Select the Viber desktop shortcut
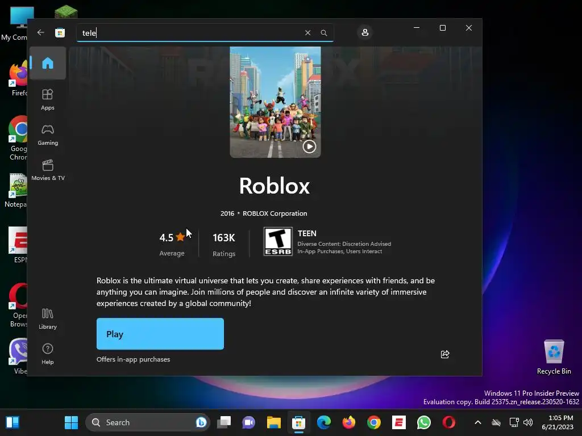582x436 pixels. click(18, 357)
